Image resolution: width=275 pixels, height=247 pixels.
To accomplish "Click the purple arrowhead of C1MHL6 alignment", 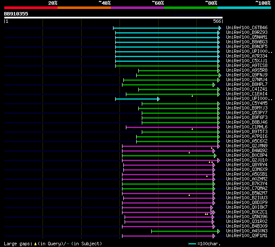I will tap(219, 128).
